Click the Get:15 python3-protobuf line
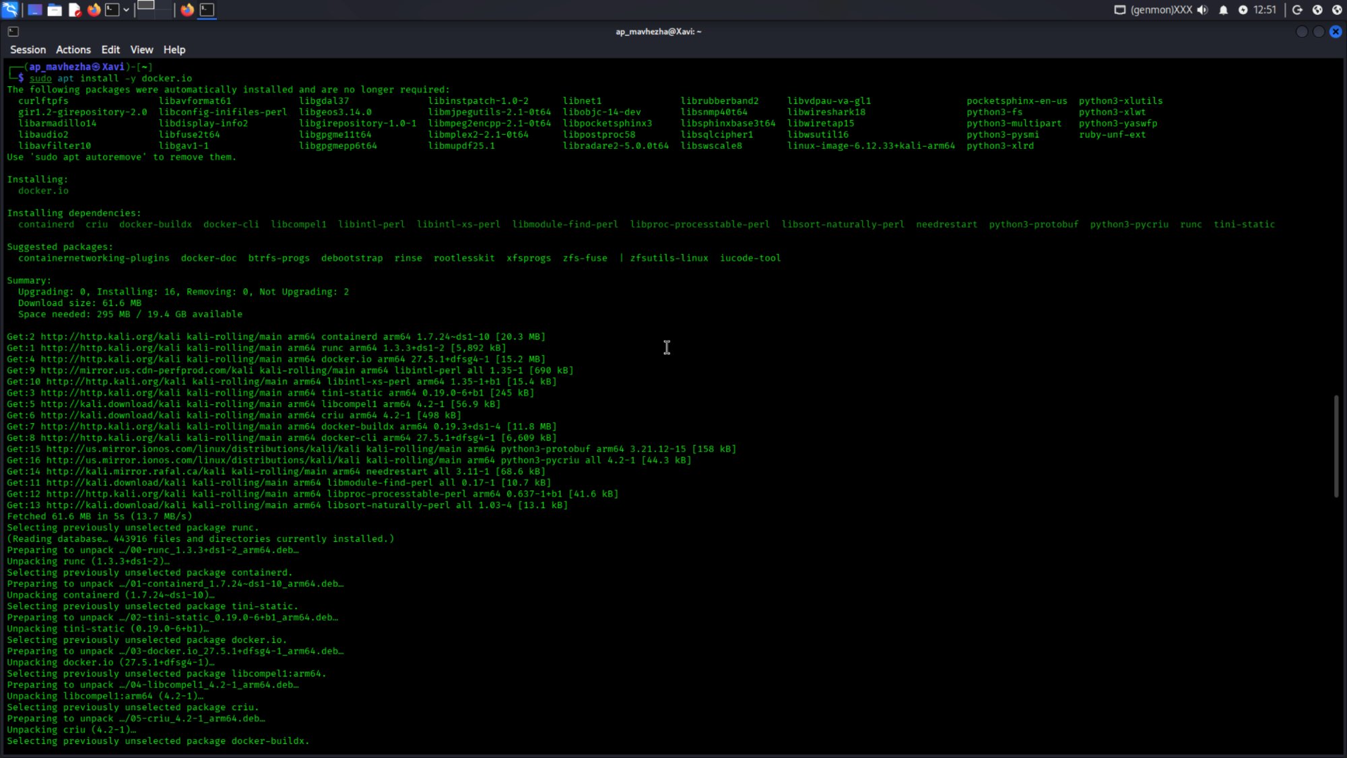The width and height of the screenshot is (1347, 758). (x=371, y=449)
